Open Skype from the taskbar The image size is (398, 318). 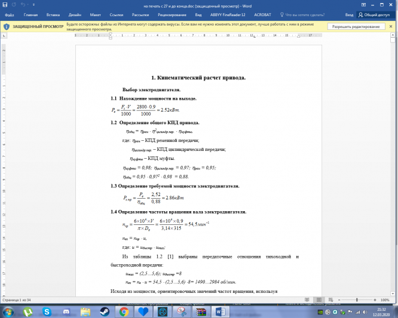pos(47,311)
